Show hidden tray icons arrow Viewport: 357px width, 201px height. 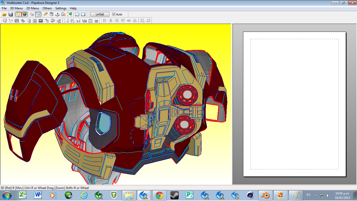(315, 195)
